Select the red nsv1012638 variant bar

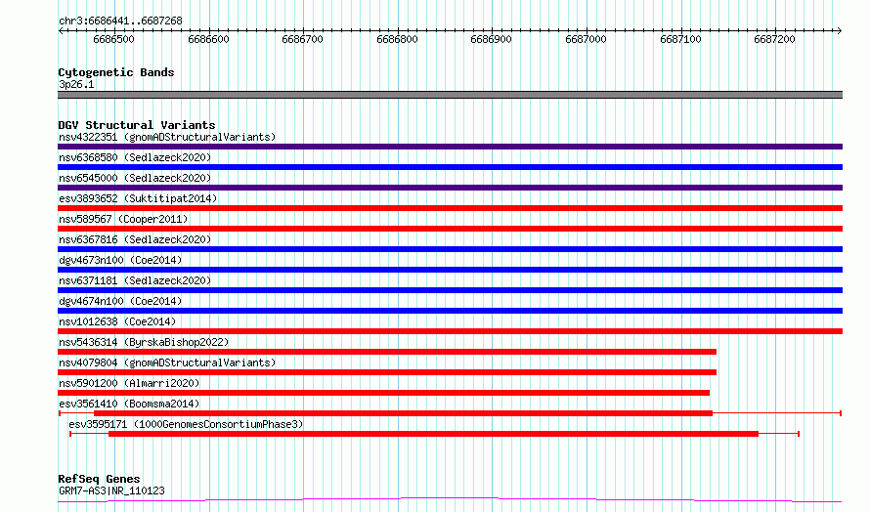(450, 331)
